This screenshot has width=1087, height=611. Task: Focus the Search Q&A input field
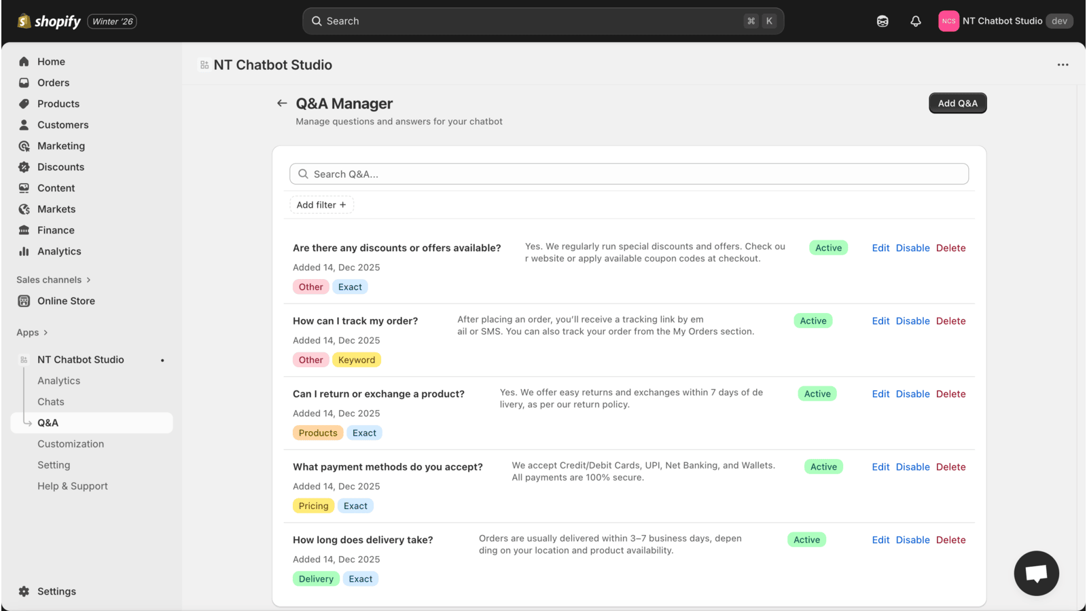tap(629, 174)
